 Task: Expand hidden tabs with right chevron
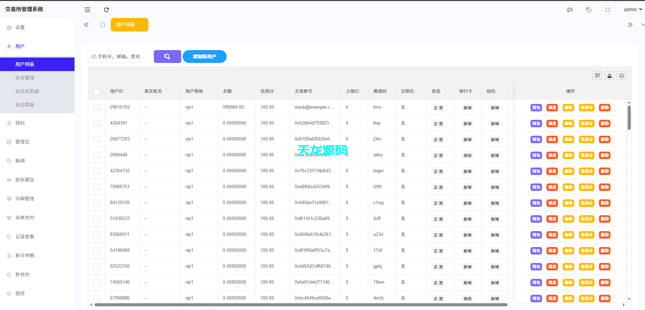tap(630, 24)
